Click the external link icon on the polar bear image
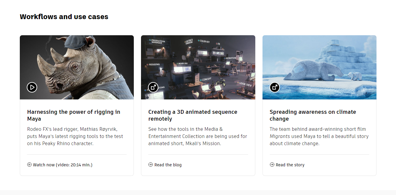 coord(274,87)
